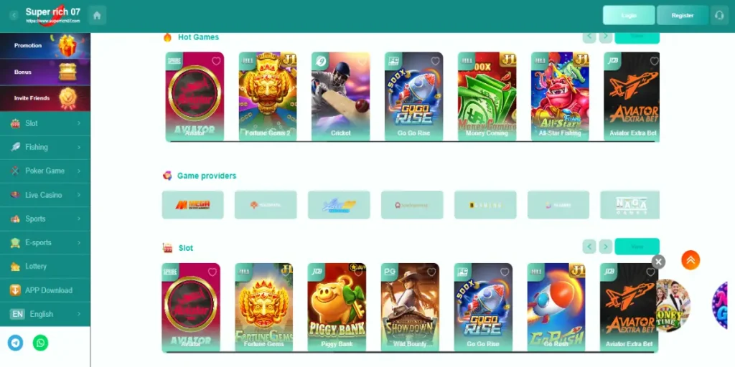Image resolution: width=735 pixels, height=367 pixels.
Task: Open customer support headset icon
Action: click(719, 15)
